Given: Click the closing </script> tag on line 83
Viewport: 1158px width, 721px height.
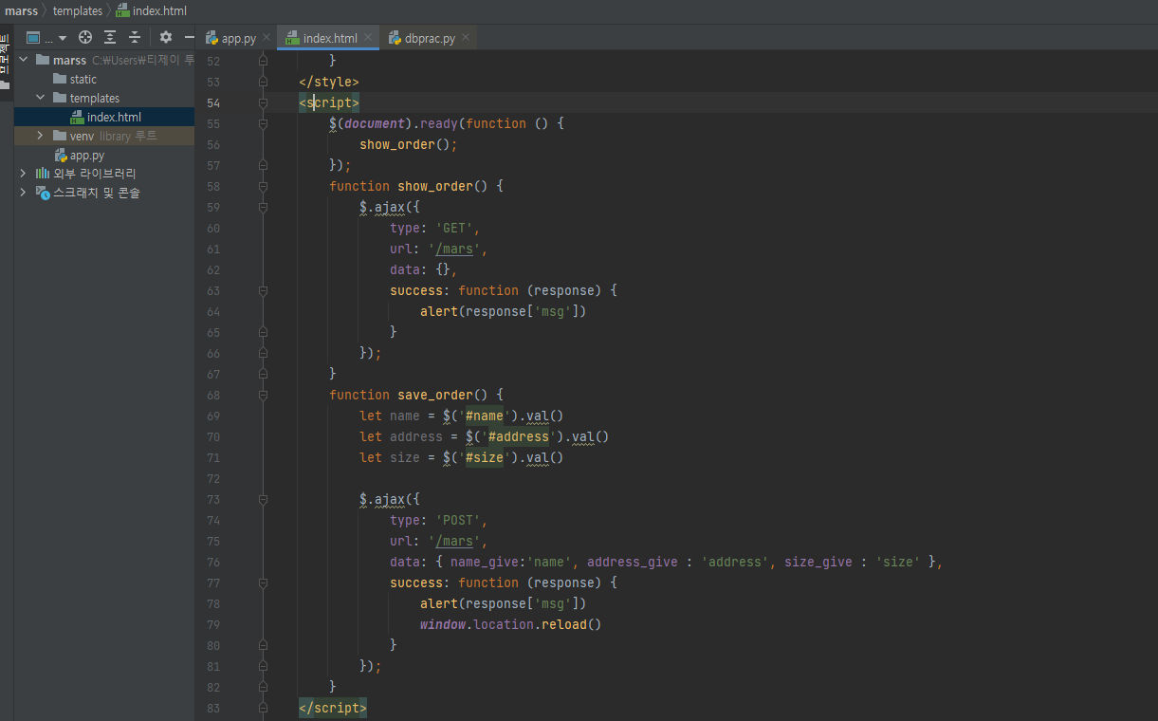Looking at the screenshot, I should click(332, 708).
